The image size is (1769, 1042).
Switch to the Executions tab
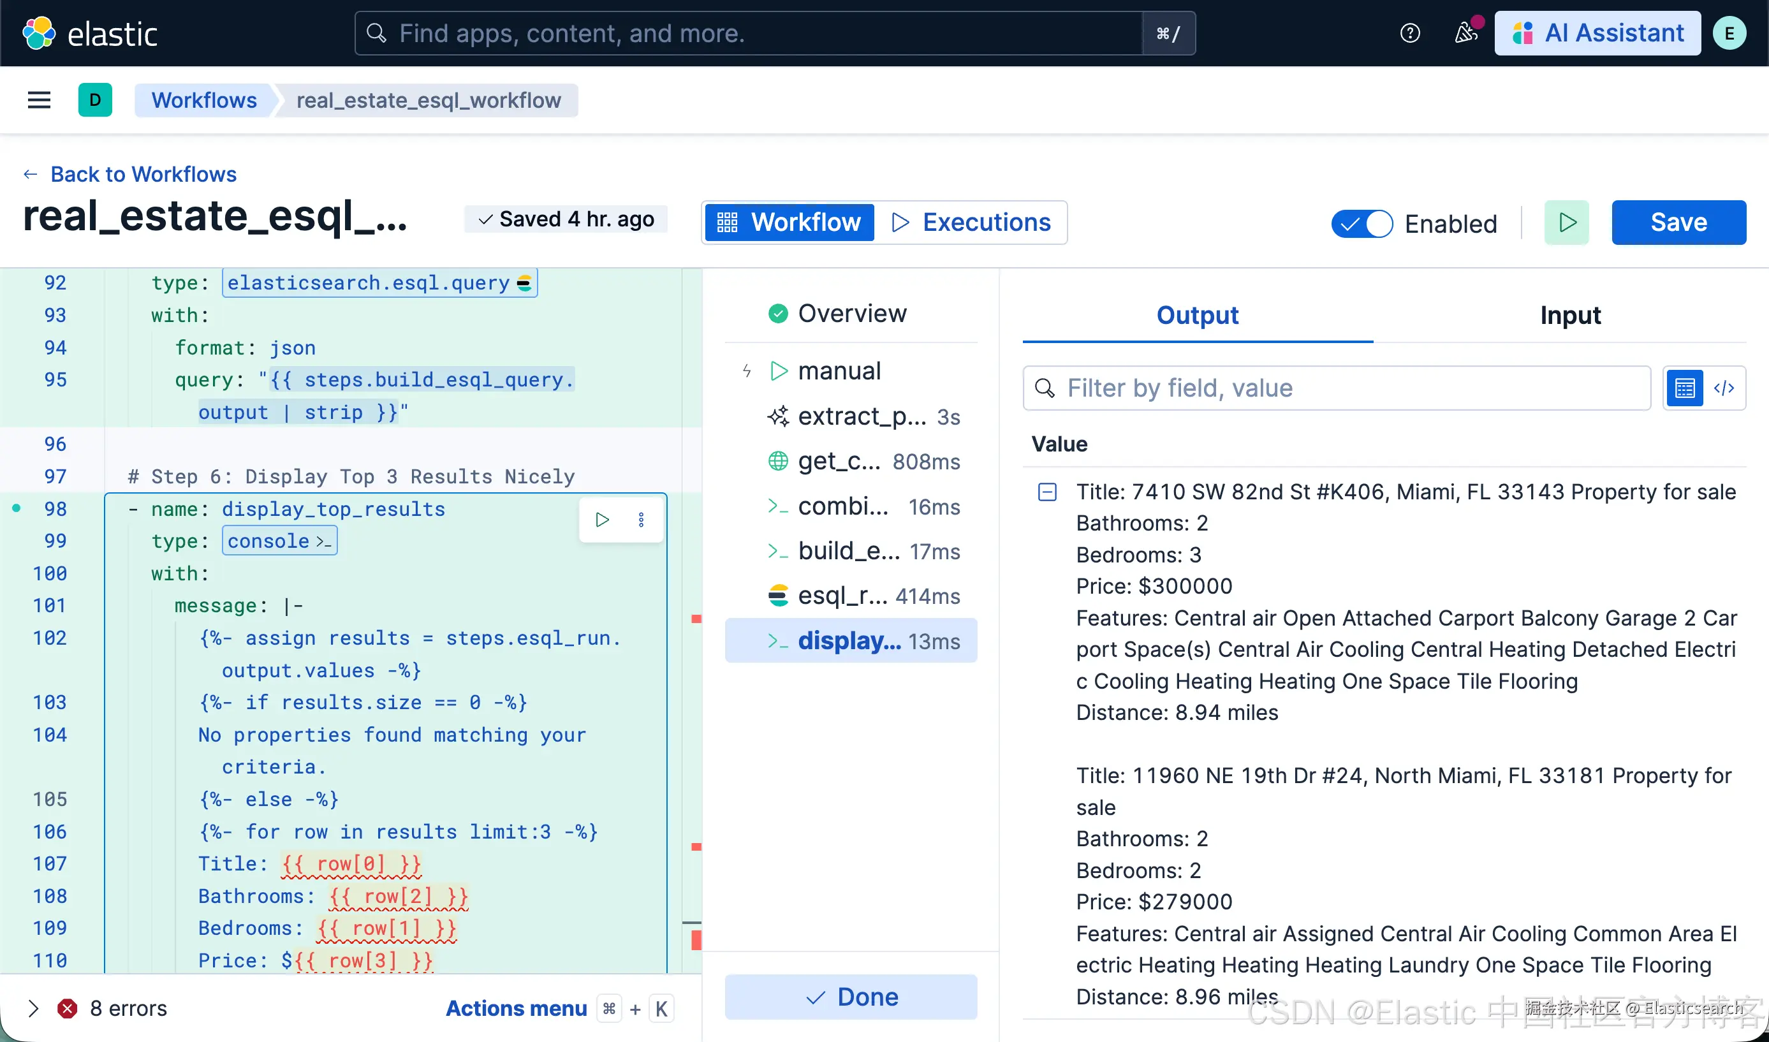(x=971, y=223)
